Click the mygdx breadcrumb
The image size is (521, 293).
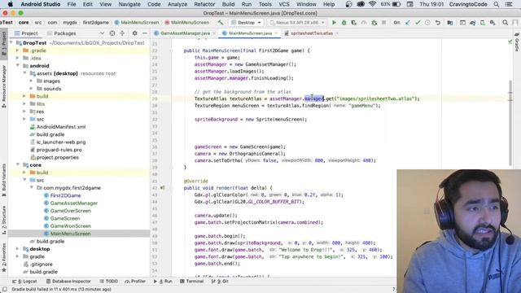(x=70, y=23)
